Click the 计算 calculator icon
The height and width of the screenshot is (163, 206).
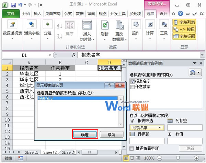pyautogui.click(x=150, y=25)
